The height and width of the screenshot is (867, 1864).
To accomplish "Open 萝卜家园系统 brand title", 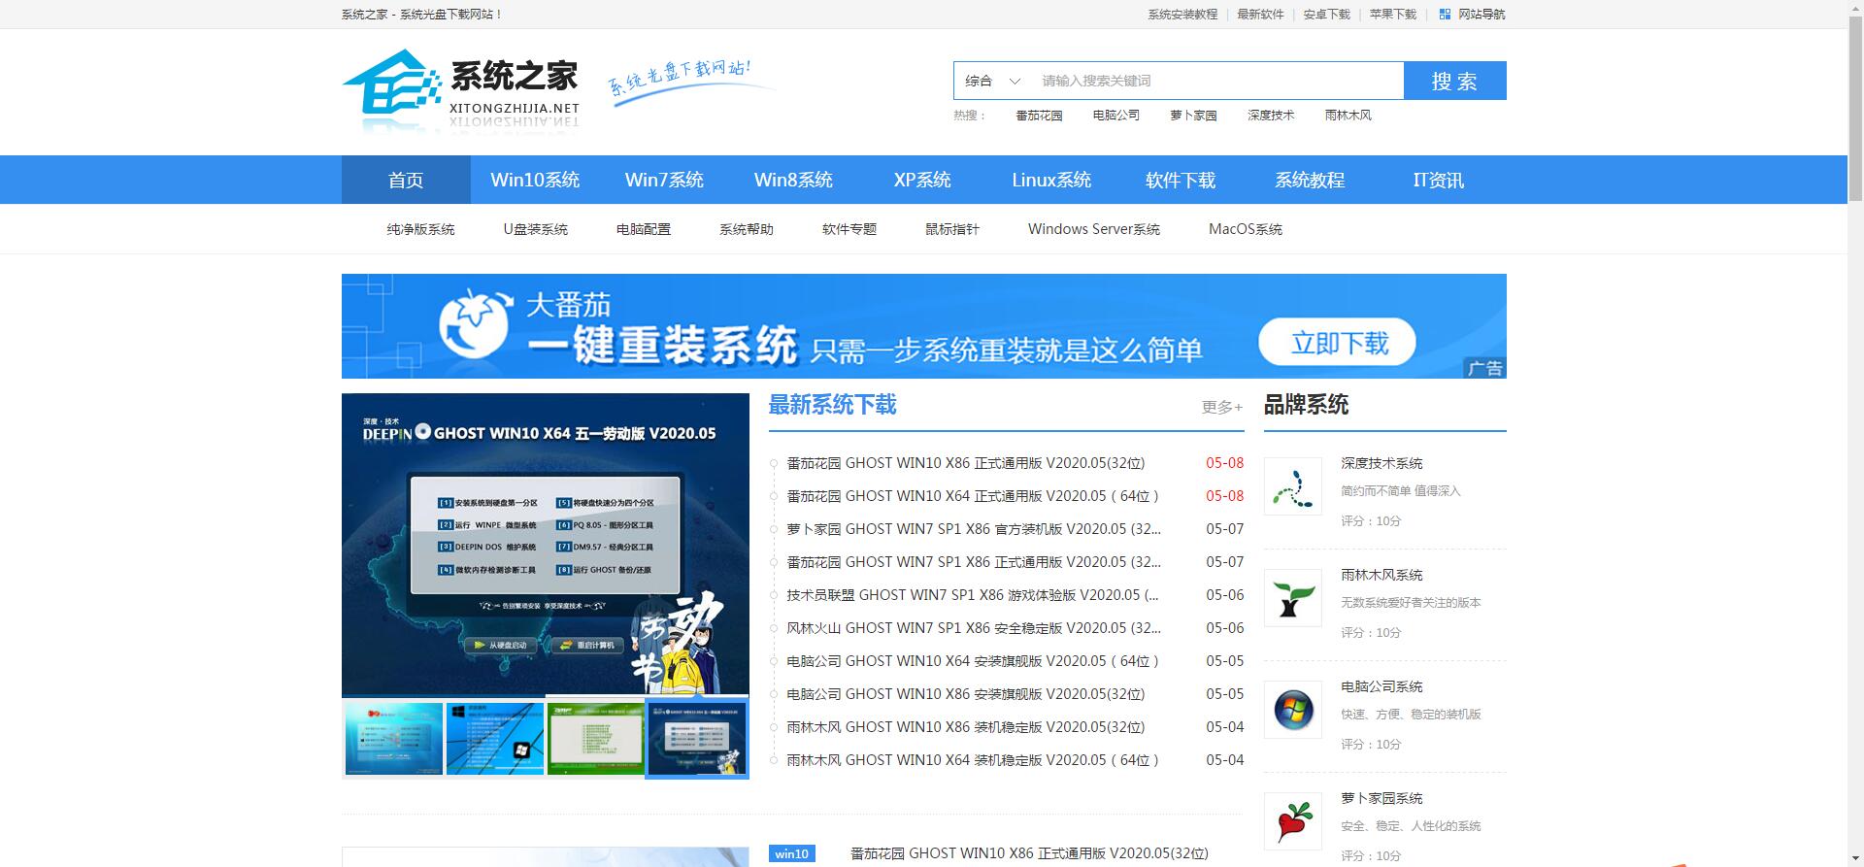I will pyautogui.click(x=1381, y=798).
